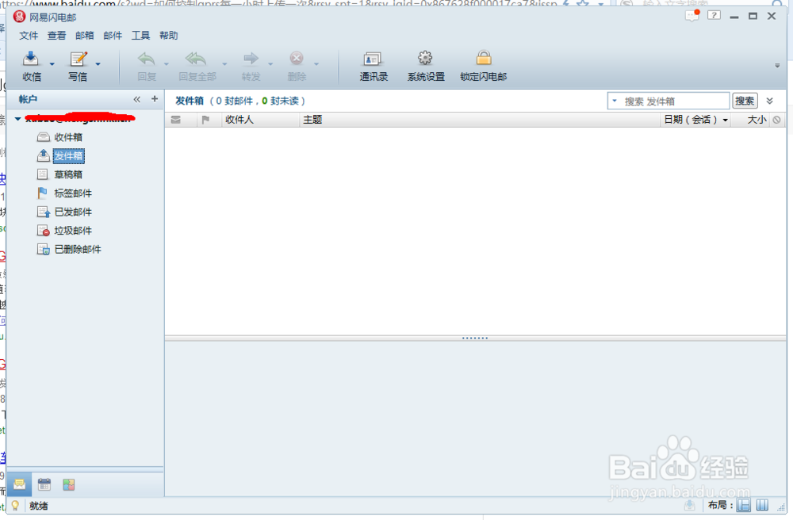Select the 已删除邮件 folder
The height and width of the screenshot is (520, 793).
tap(78, 250)
